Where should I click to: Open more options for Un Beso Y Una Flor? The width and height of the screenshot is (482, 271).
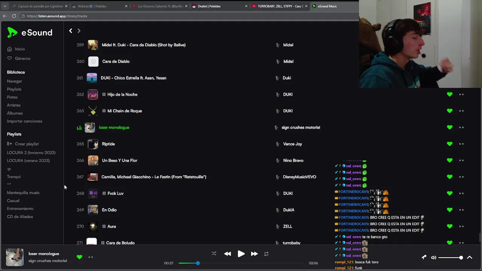click(461, 160)
